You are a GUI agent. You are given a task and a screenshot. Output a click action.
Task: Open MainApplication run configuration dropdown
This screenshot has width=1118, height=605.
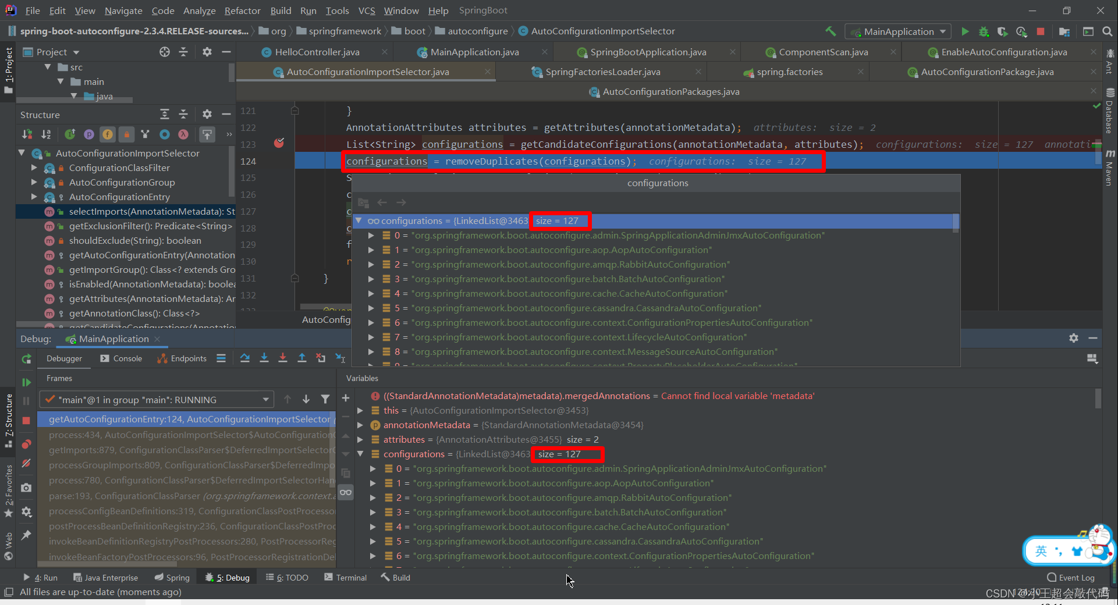tap(899, 31)
